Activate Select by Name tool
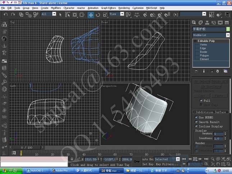The image size is (232, 174). coord(68,15)
